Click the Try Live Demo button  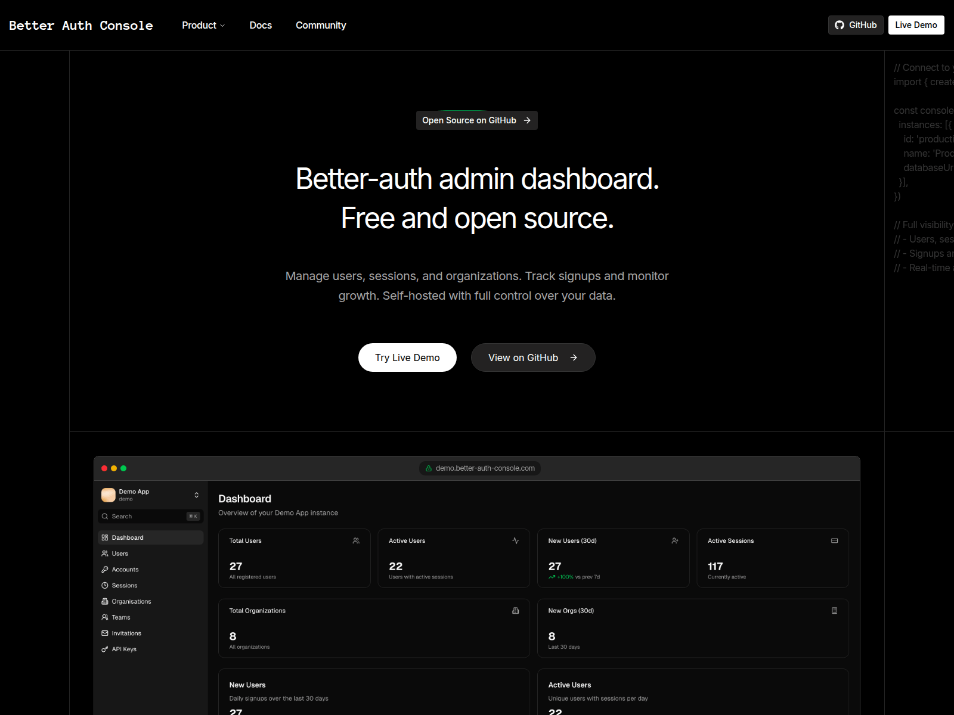[x=407, y=357]
